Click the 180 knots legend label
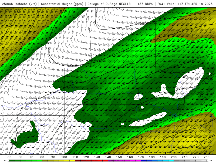Viewport: 216px width, 162px height. 152,157
